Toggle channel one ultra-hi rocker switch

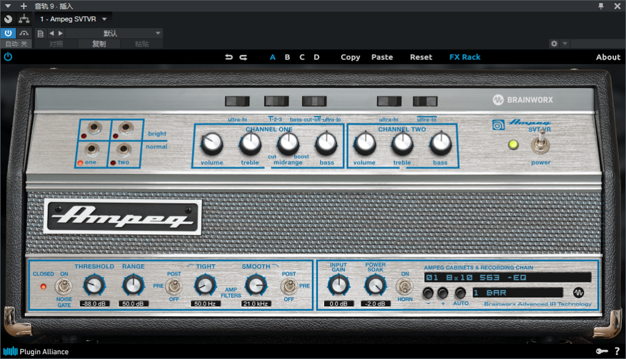pos(237,102)
